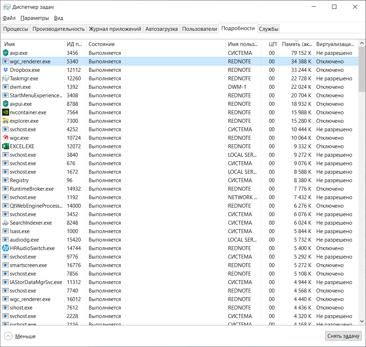The height and width of the screenshot is (347, 366).
Task: Open the Файл menu
Action: tap(9, 18)
